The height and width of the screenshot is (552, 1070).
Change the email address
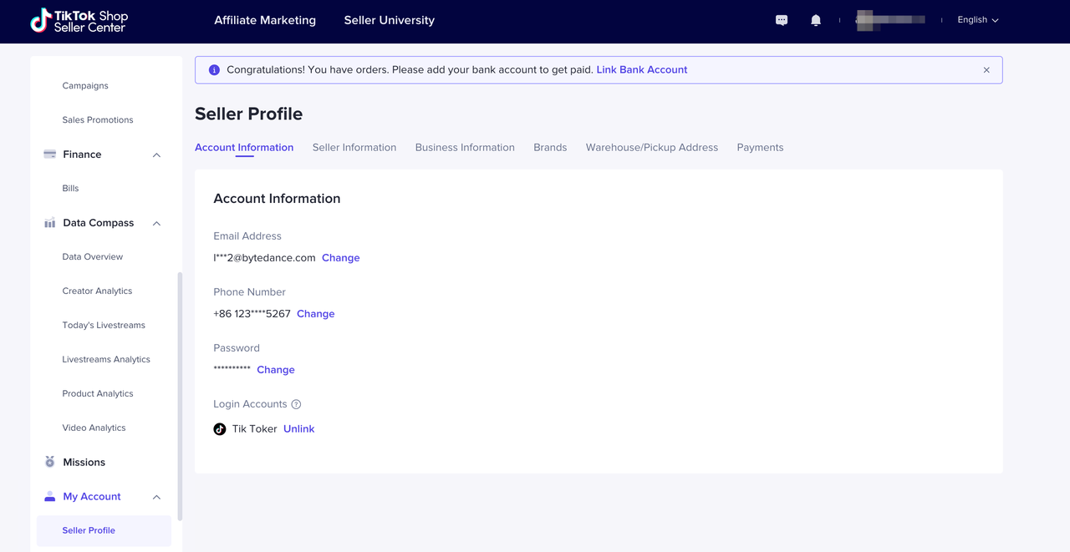pos(340,258)
